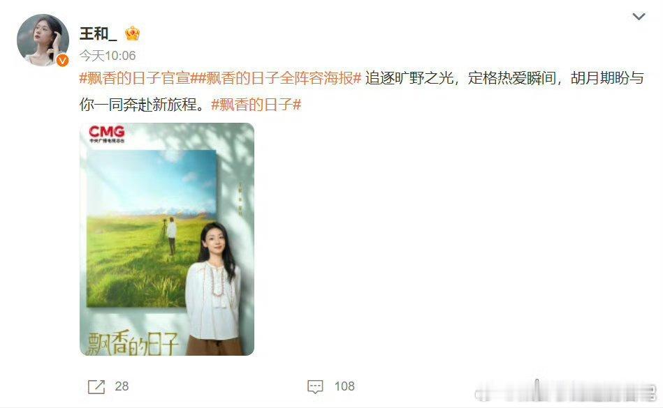Click the comment count 108
Viewport: 663px width, 408px height.
click(344, 386)
